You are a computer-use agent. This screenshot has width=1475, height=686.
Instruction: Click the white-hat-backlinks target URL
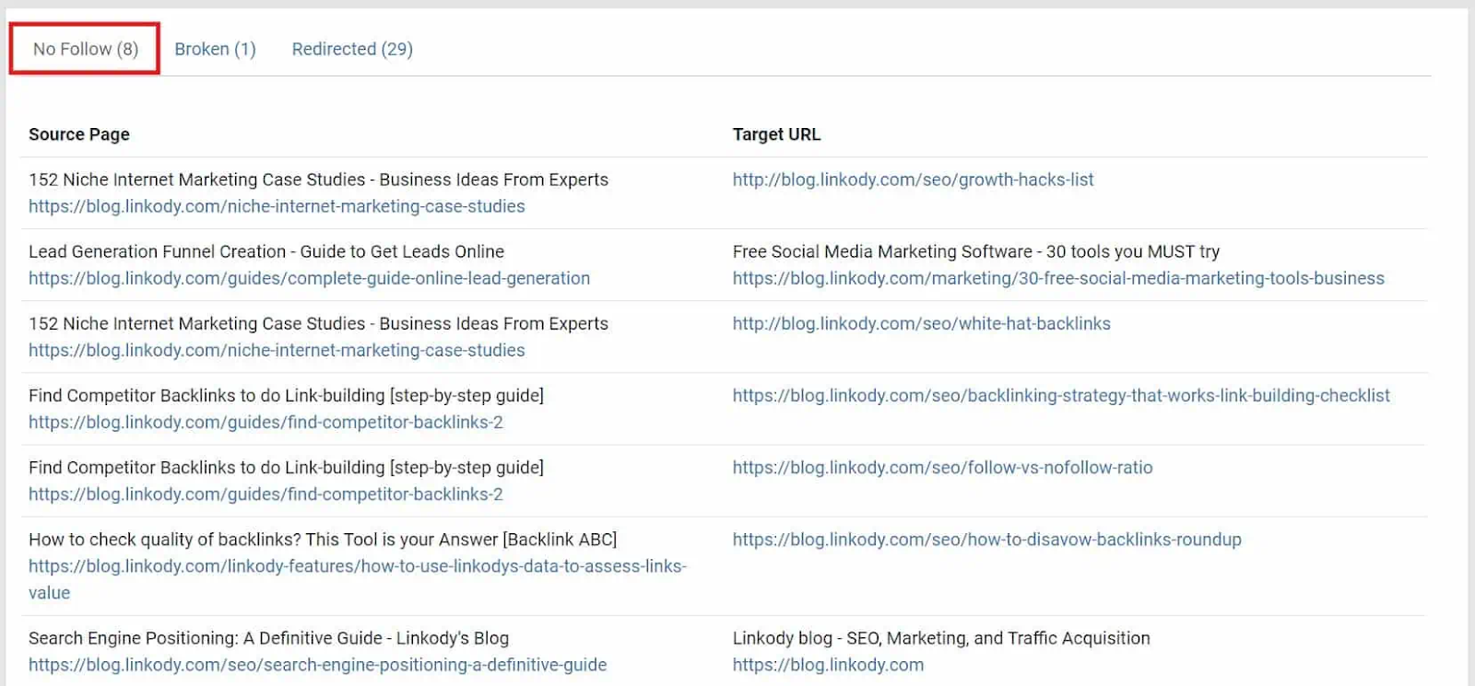coord(921,323)
